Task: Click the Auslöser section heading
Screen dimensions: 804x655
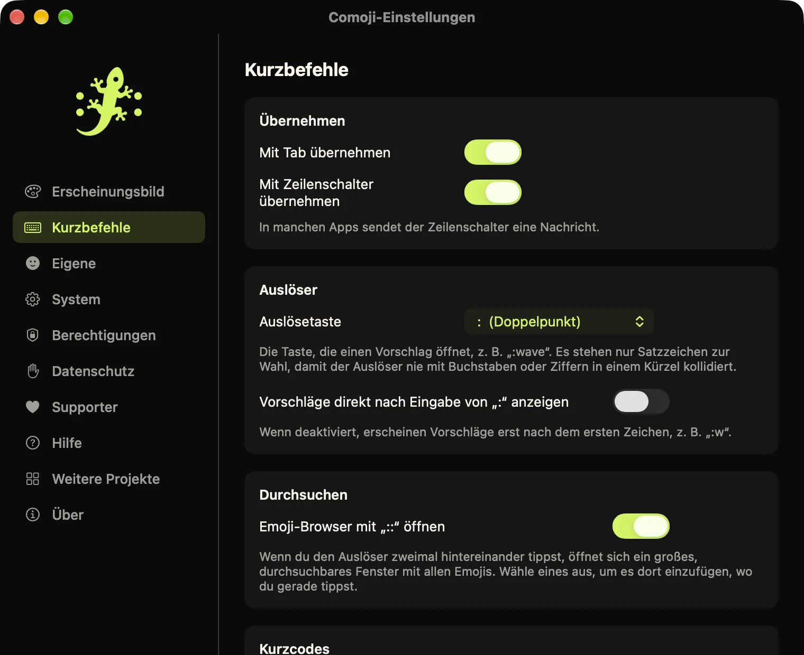Action: [288, 290]
